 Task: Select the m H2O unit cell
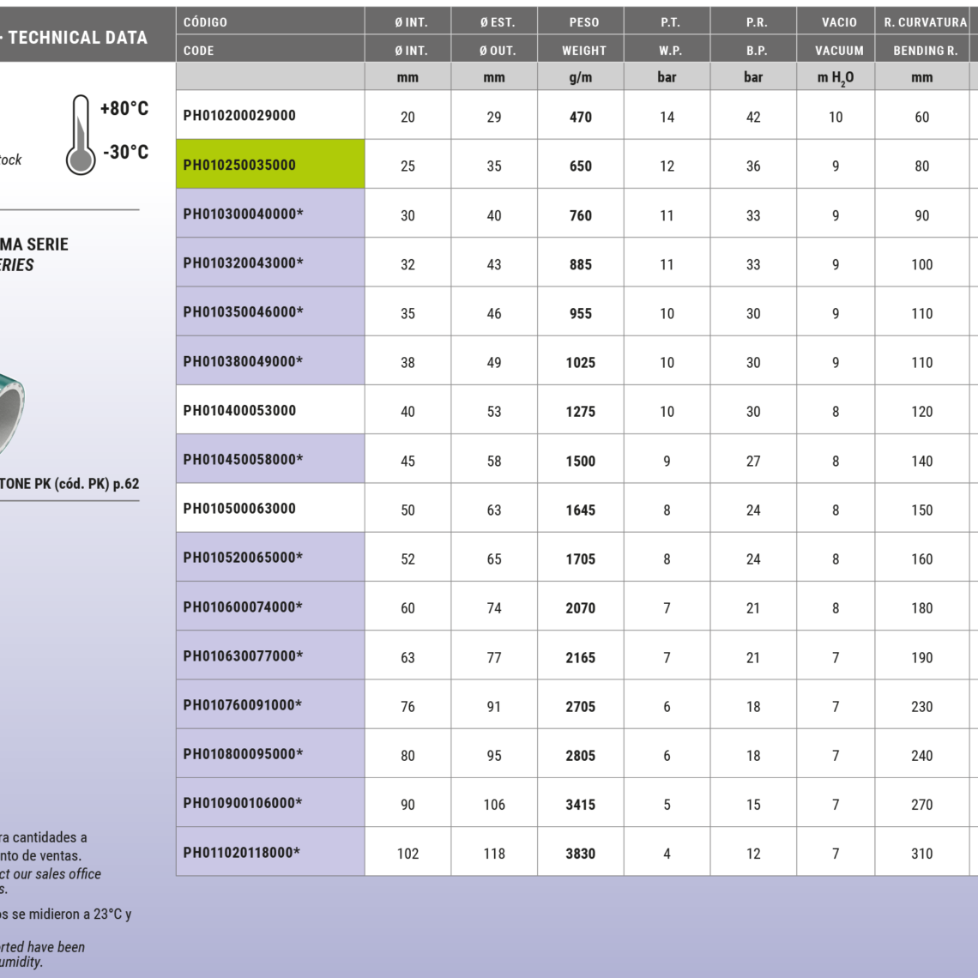[836, 77]
